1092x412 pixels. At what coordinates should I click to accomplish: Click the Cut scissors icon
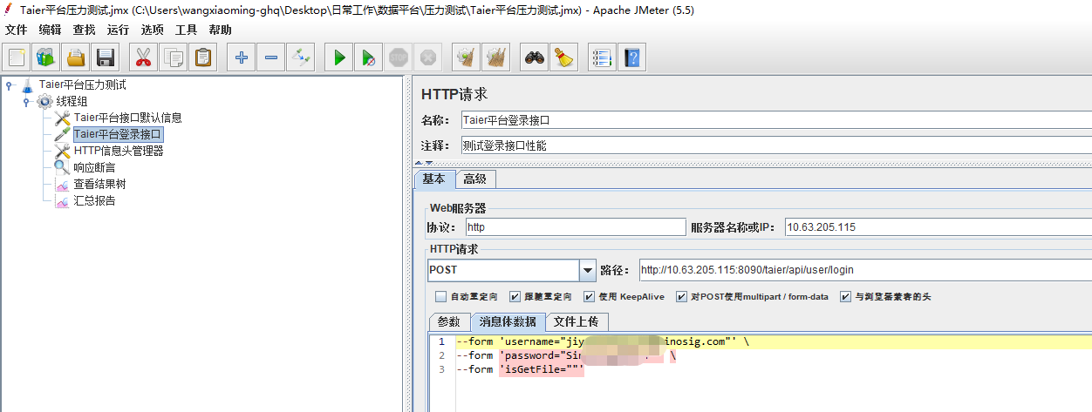144,58
